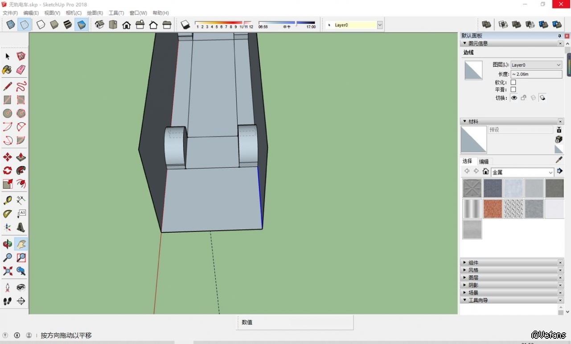Choose the Paint Bucket tool

click(7, 70)
